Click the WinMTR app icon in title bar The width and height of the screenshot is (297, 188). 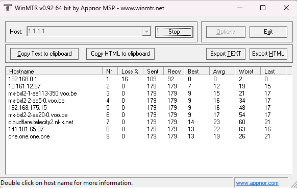point(8,8)
